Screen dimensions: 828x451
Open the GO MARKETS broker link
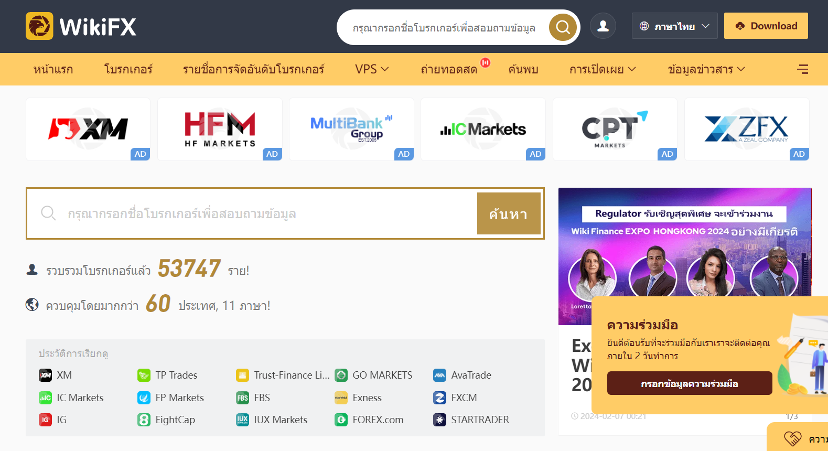[382, 375]
